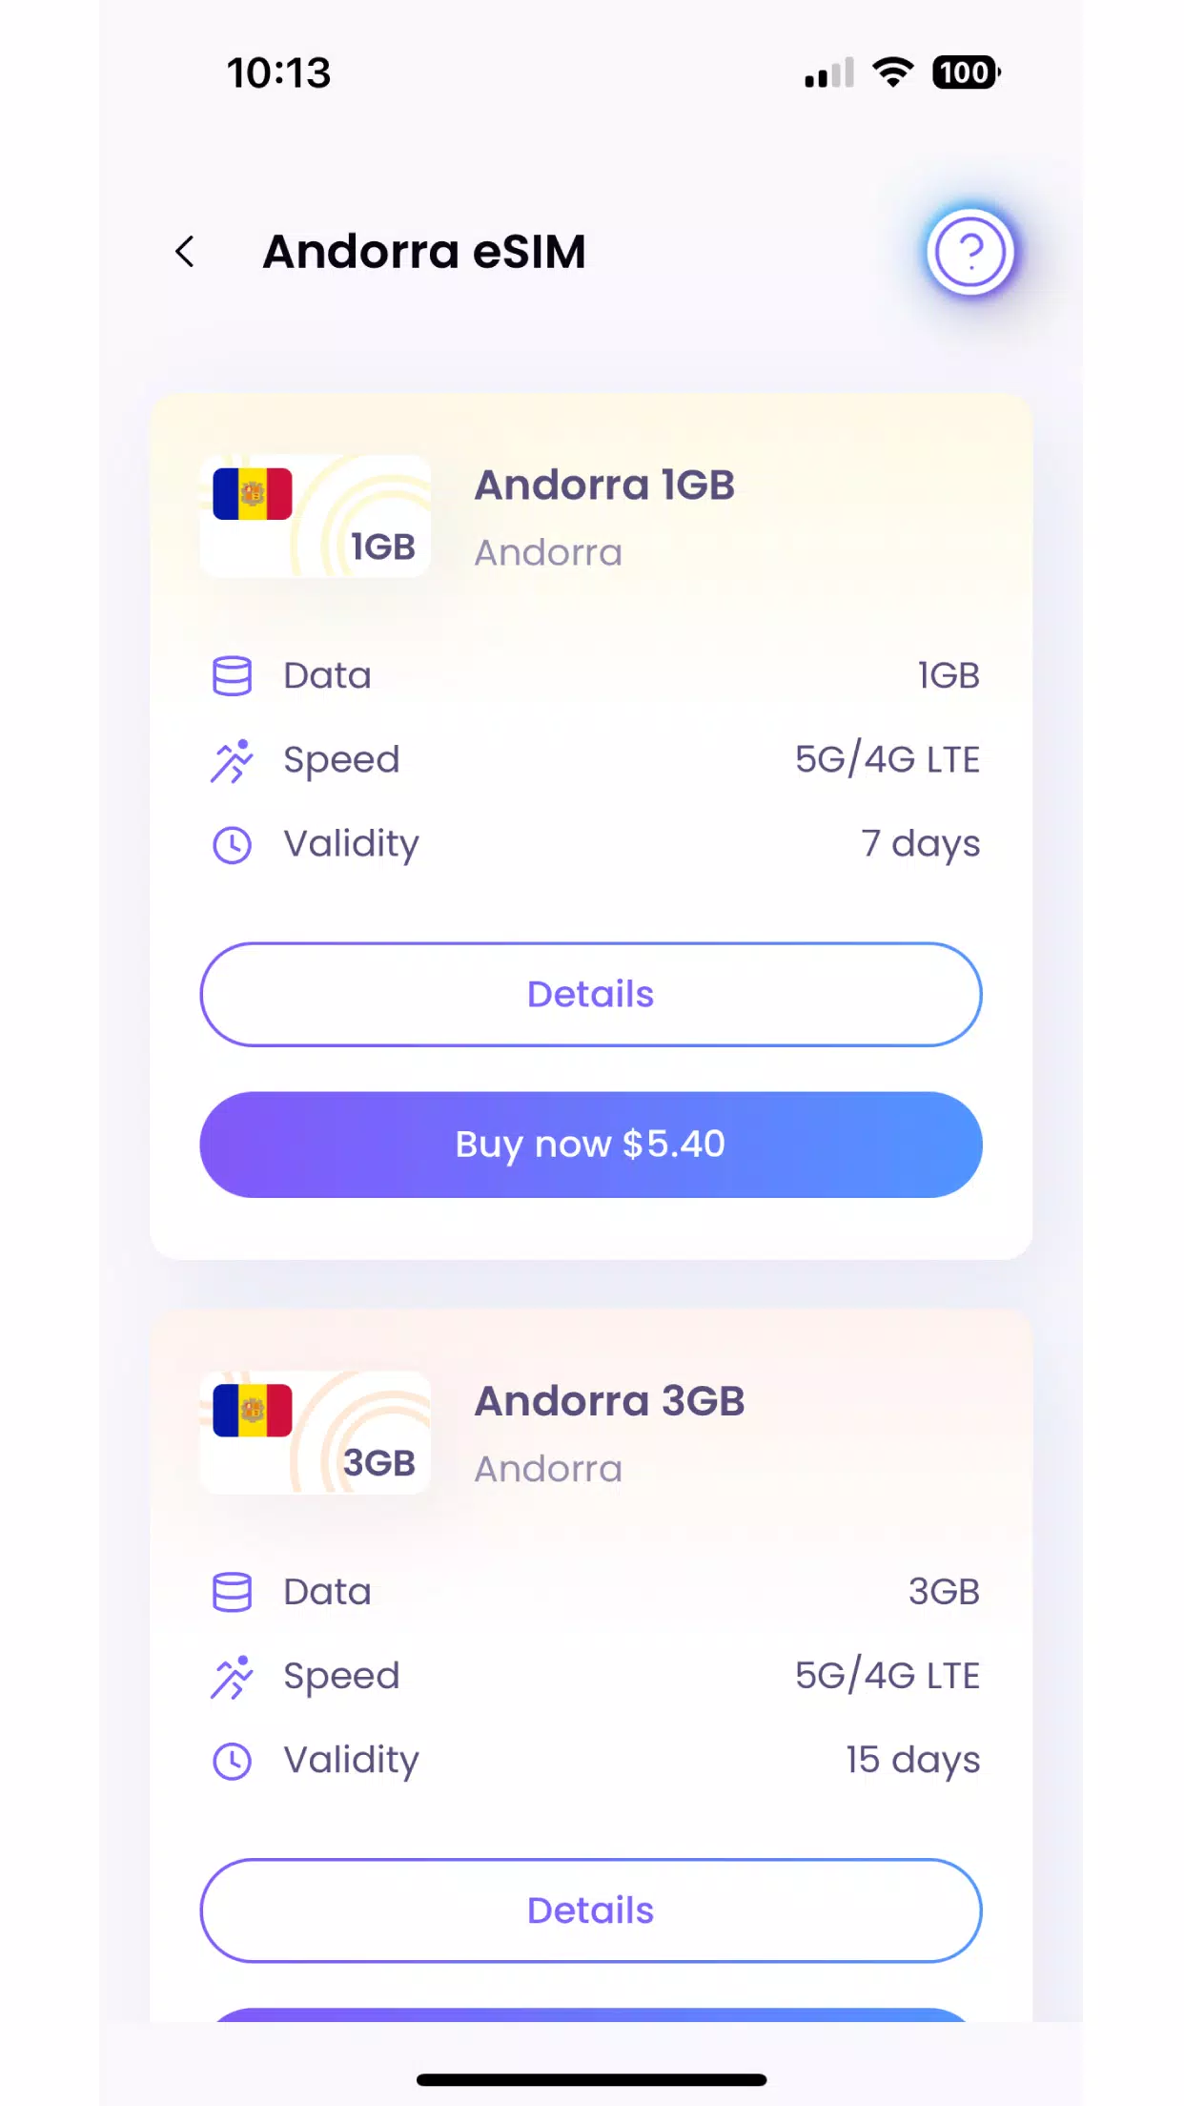Screen dimensions: 1184x2106
Task: Select the Andorra 1GB plan title
Action: pos(604,485)
